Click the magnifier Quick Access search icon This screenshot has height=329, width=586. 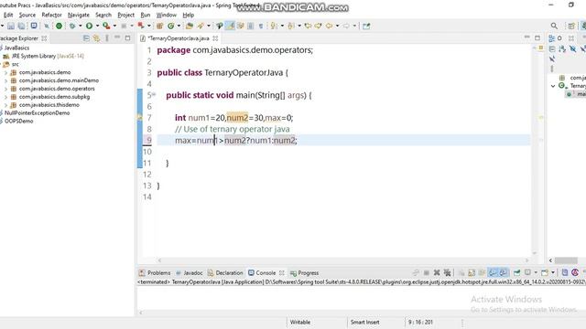pos(554,26)
